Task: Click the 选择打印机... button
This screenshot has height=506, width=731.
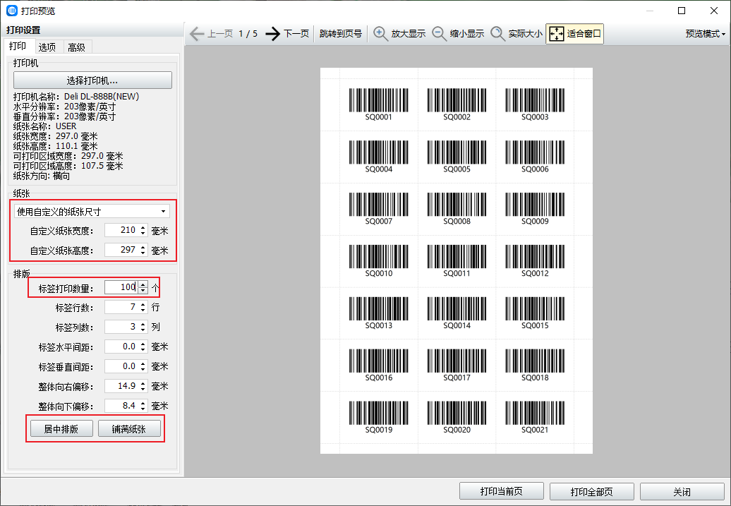Action: (92, 80)
